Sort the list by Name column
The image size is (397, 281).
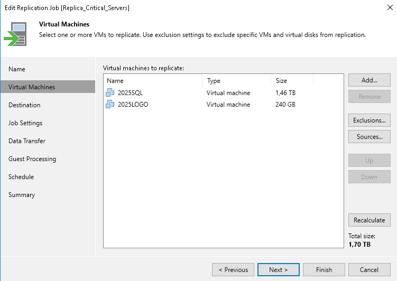pos(152,81)
